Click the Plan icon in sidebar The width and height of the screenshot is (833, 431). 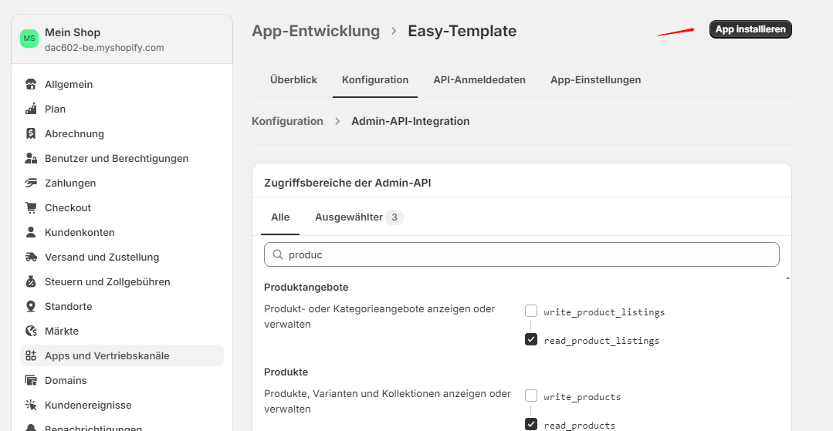pyautogui.click(x=31, y=109)
